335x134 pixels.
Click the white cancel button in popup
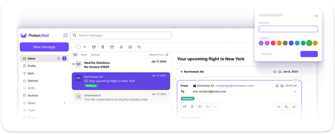(266, 54)
